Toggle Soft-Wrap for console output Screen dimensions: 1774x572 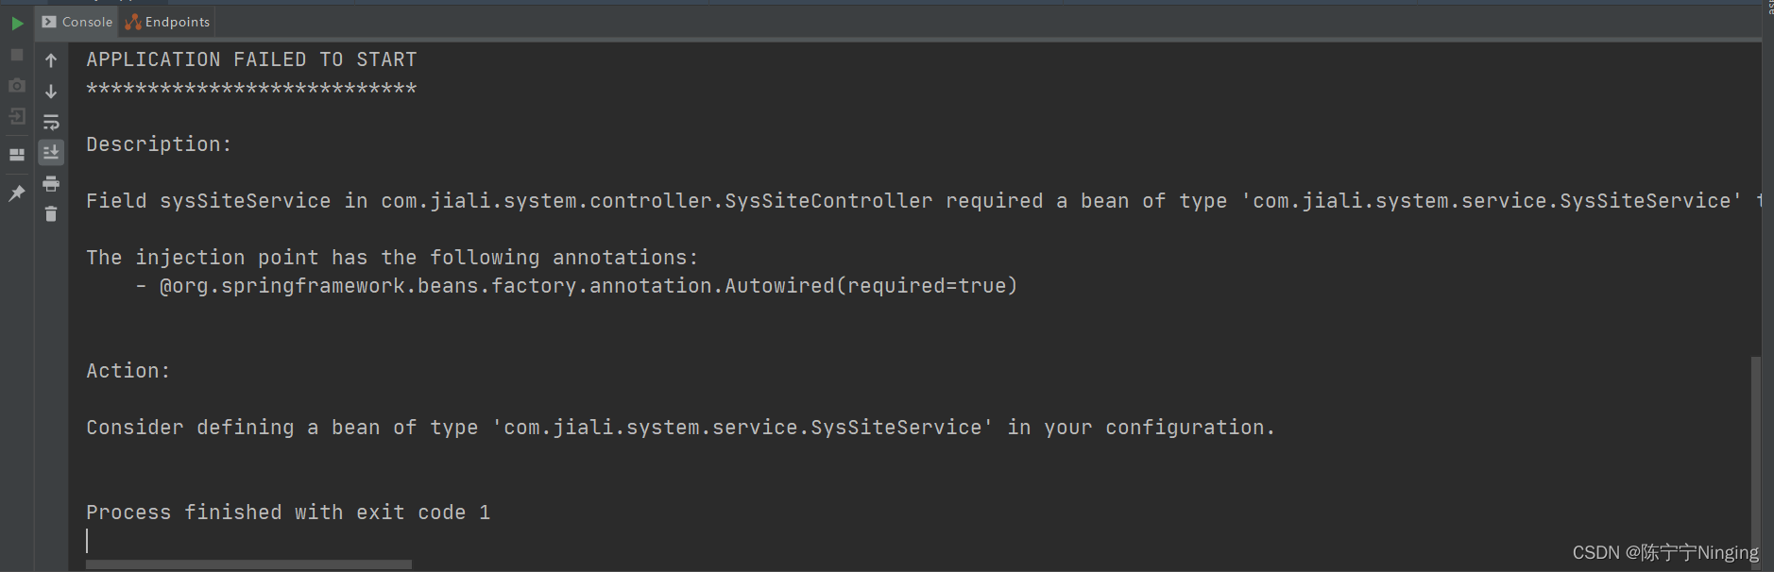[x=51, y=122]
